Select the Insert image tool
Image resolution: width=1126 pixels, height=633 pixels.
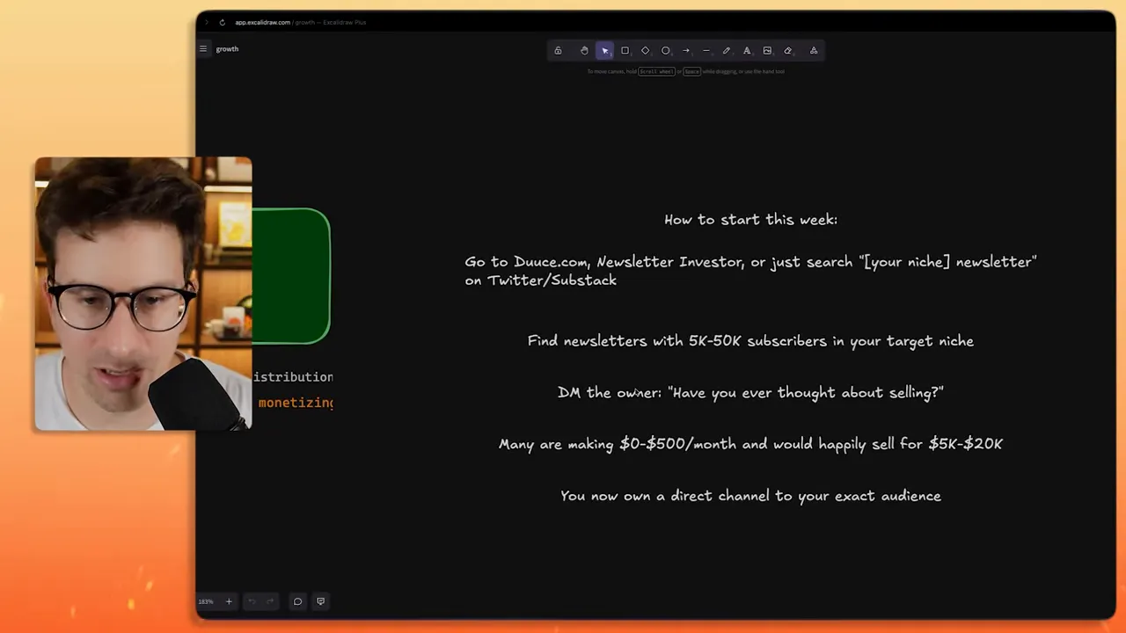pos(767,51)
